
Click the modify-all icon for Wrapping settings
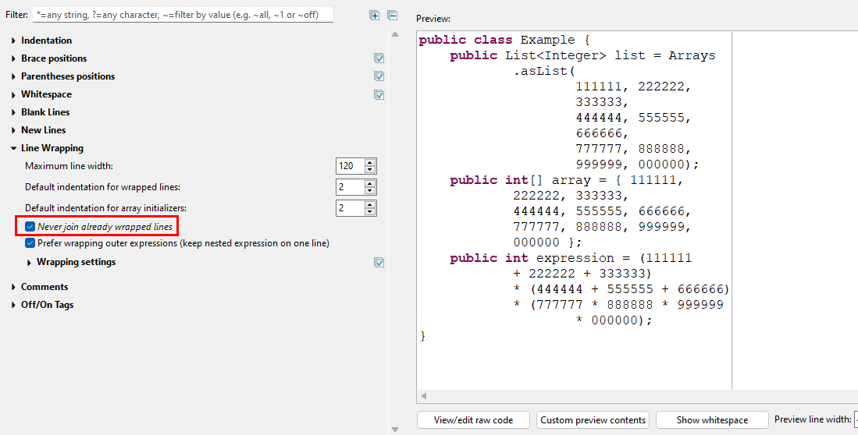[x=379, y=263]
